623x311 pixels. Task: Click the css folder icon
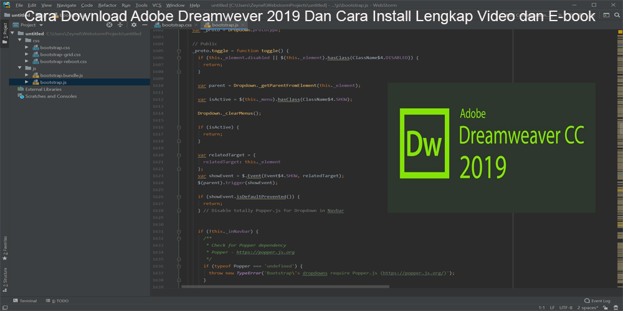click(28, 40)
